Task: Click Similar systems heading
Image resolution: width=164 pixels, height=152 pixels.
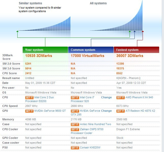Action: [x=31, y=3]
